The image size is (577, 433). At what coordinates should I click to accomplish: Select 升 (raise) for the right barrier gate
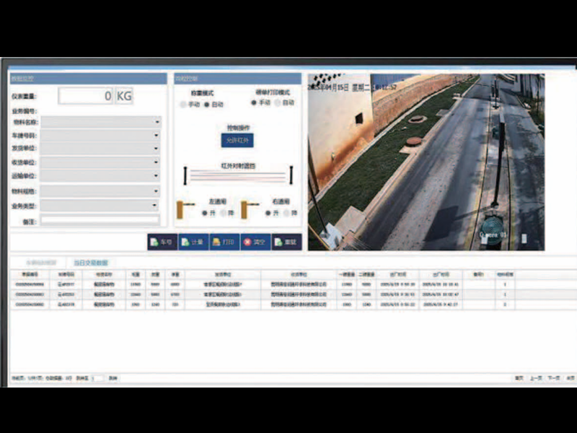268,214
